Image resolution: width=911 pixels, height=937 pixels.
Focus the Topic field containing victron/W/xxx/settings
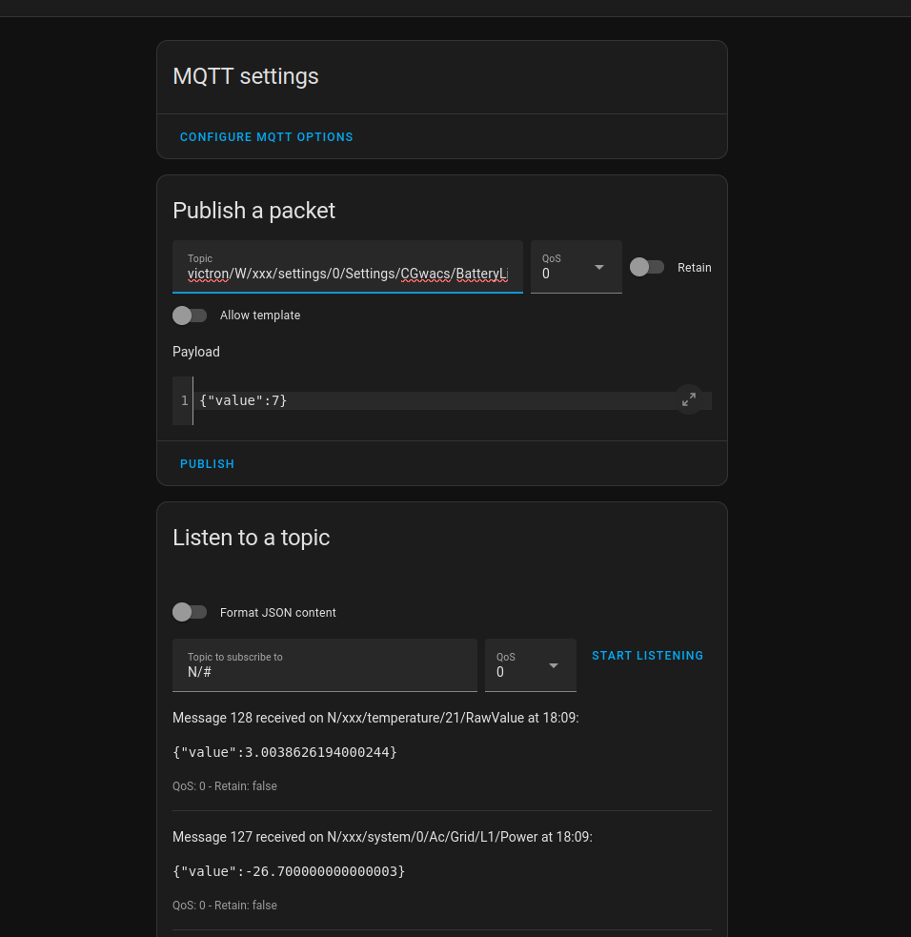tap(347, 274)
